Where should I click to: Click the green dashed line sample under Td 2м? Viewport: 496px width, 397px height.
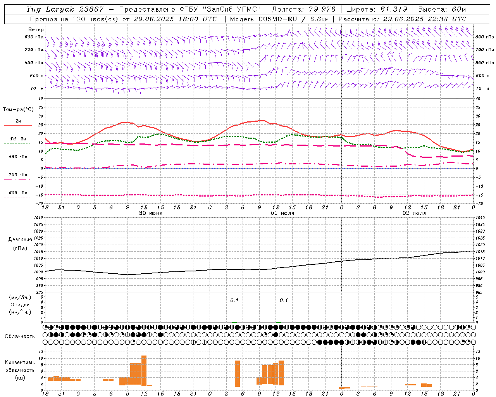pyautogui.click(x=18, y=143)
